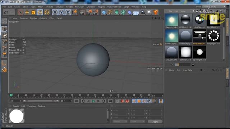
Task: Select the highlighted Rotate tool icon
Action: (x=40, y=13)
